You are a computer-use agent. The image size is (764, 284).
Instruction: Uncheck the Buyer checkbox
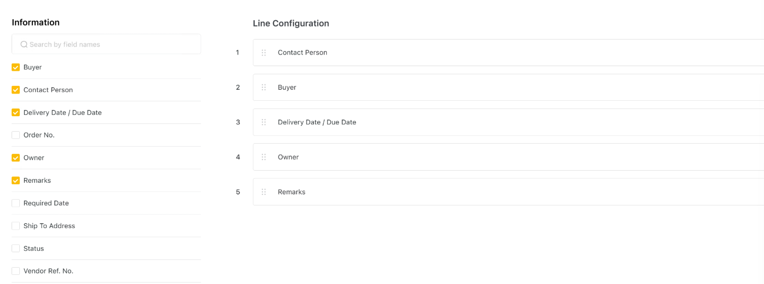[16, 68]
